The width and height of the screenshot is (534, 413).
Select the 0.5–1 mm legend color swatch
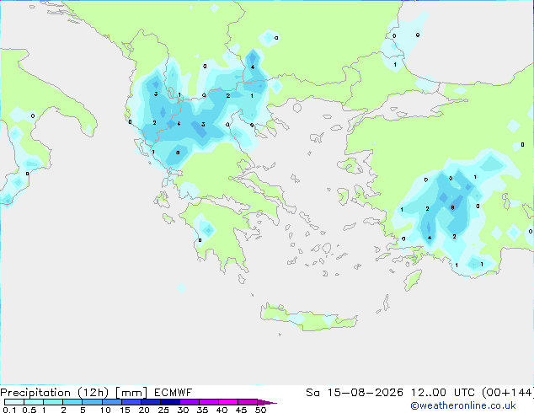click(34, 402)
